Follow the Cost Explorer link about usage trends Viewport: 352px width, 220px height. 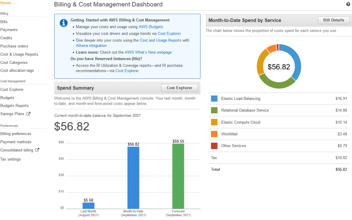pos(169,33)
